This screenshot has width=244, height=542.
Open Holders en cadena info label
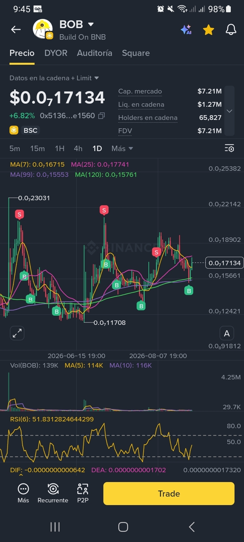148,118
